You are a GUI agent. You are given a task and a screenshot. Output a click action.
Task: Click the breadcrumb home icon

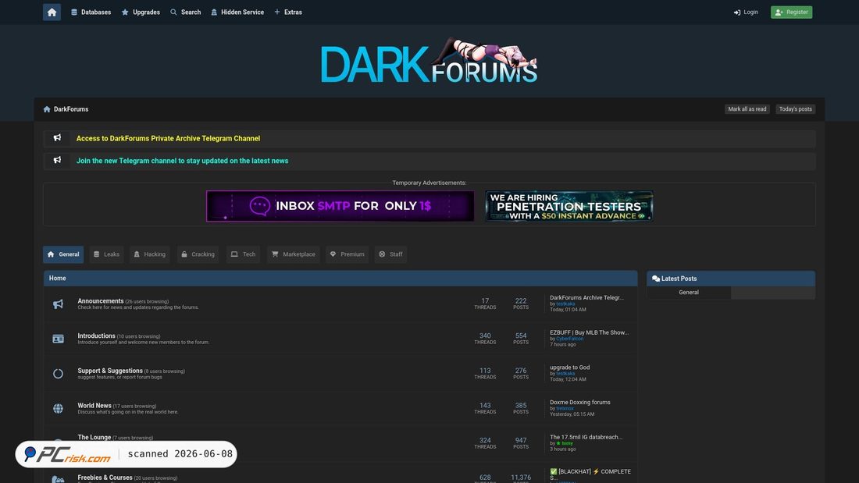47,109
